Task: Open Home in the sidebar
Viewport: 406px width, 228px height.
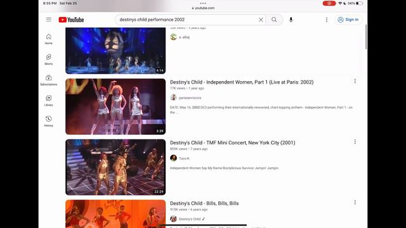Action: click(48, 39)
